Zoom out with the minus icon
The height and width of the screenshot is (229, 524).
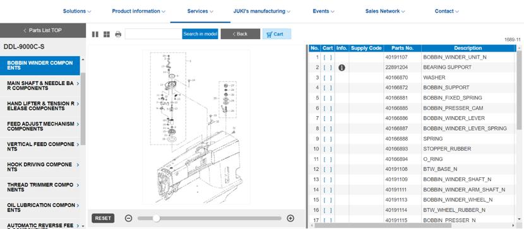pyautogui.click(x=128, y=218)
